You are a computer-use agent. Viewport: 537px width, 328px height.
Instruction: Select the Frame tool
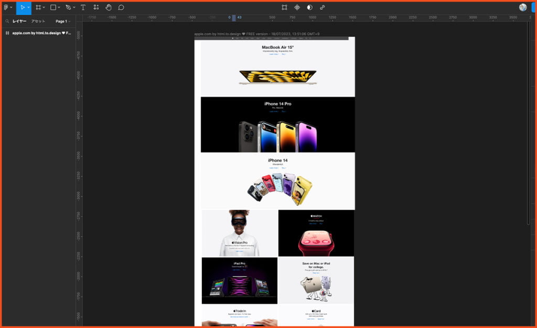coord(38,8)
